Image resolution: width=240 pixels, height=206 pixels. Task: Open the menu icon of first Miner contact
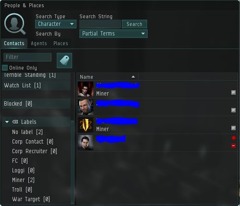(x=233, y=92)
